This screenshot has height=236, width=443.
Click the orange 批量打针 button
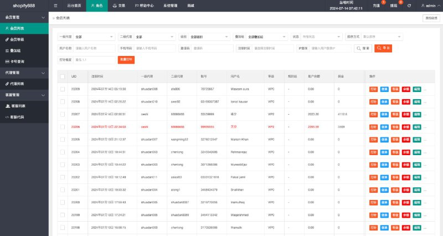pyautogui.click(x=126, y=60)
